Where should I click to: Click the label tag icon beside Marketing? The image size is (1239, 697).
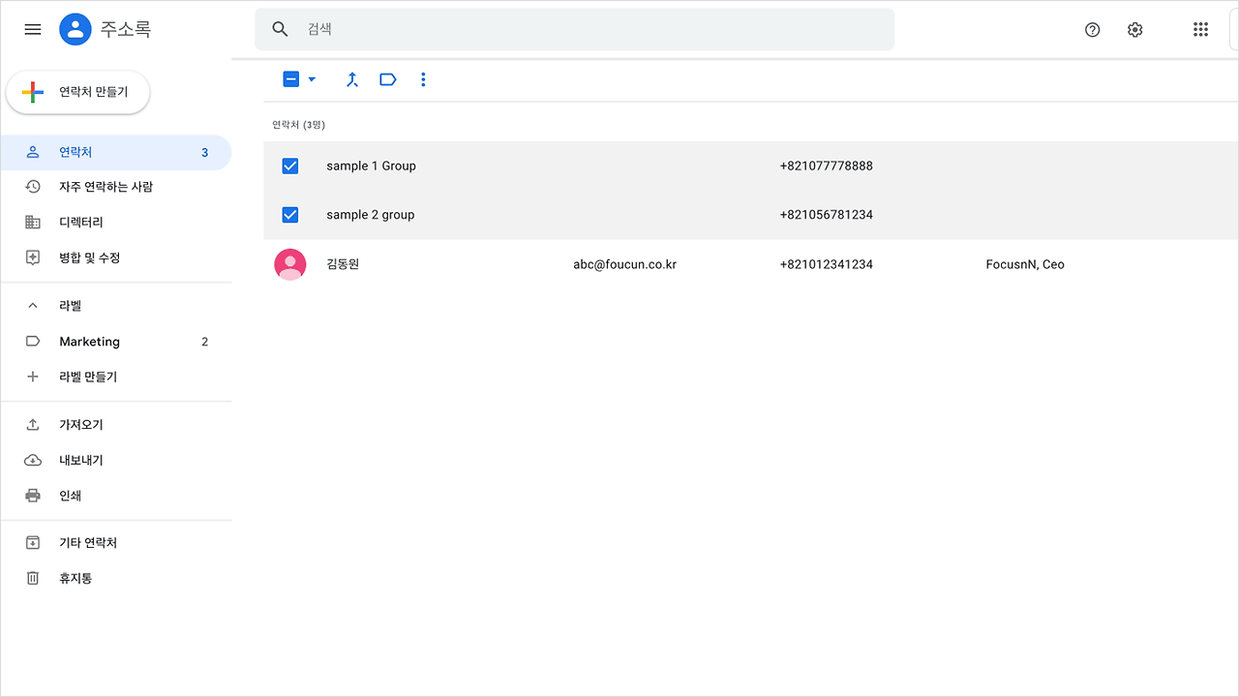pyautogui.click(x=33, y=342)
